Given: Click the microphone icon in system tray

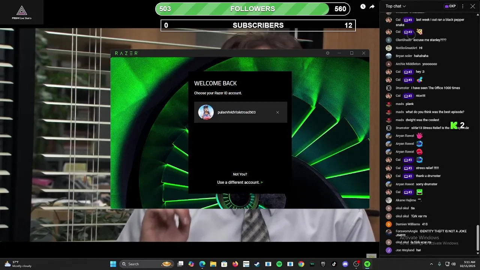Looking at the screenshot, I should pyautogui.click(x=440, y=264).
